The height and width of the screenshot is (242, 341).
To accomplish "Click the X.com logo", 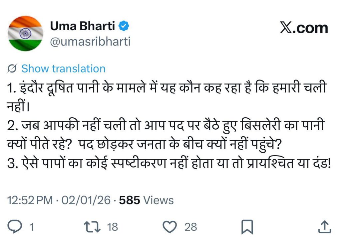I will pos(304,28).
